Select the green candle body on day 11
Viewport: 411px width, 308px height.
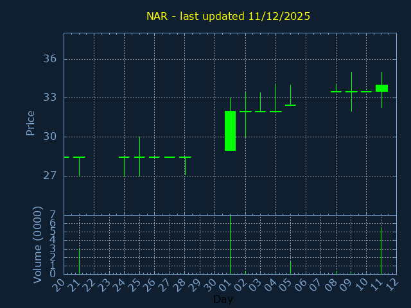(381, 89)
